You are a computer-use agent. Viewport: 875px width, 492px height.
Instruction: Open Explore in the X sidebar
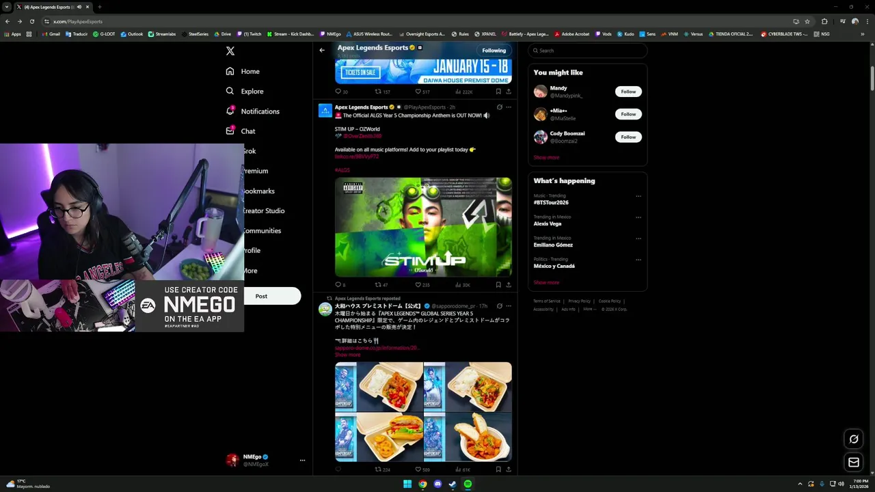click(244, 91)
